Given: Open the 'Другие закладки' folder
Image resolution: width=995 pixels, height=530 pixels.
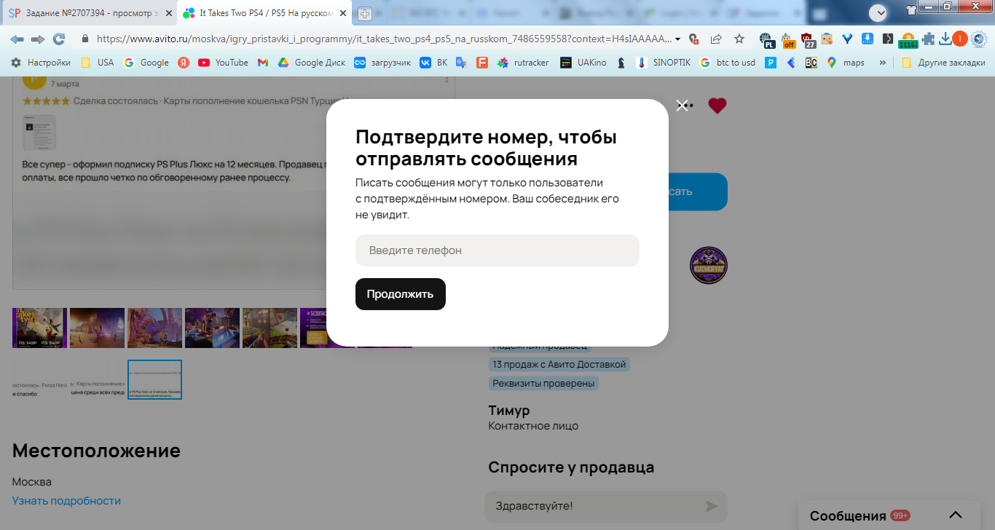Looking at the screenshot, I should pyautogui.click(x=944, y=63).
